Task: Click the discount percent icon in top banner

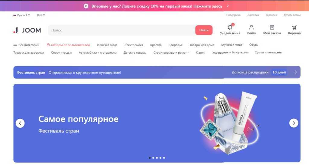Action: [86, 6]
